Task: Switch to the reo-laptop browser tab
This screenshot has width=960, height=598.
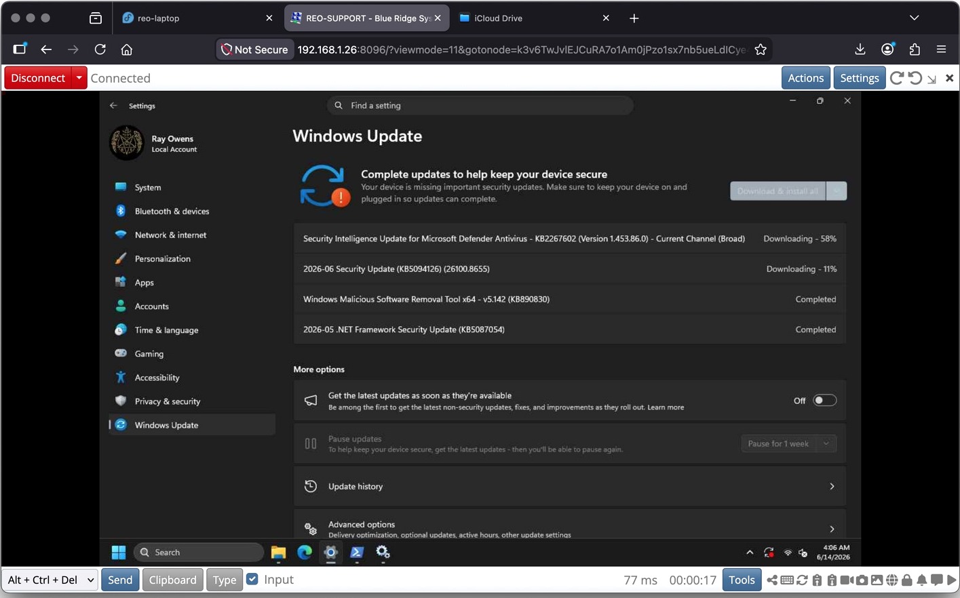Action: (197, 18)
